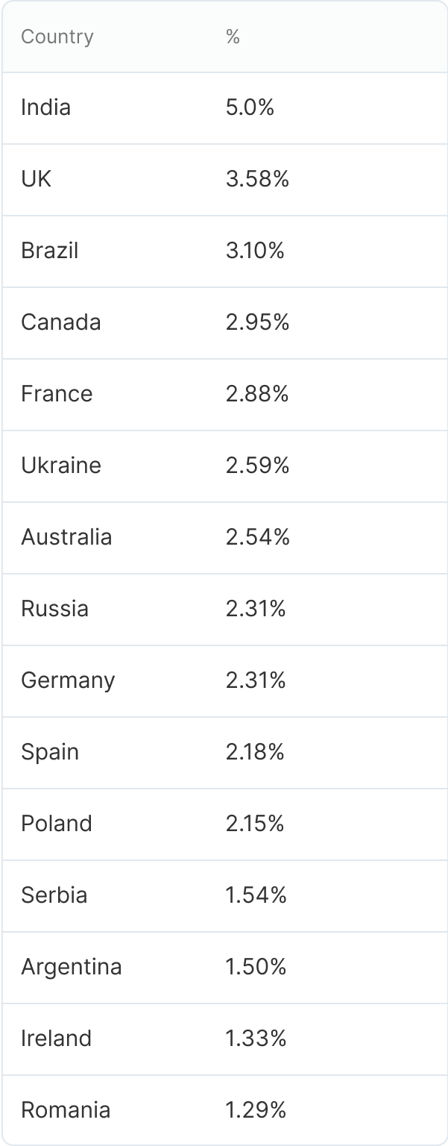Screen dimensions: 448x1146
Task: Select the Serbia country cell
Action: pos(54,895)
